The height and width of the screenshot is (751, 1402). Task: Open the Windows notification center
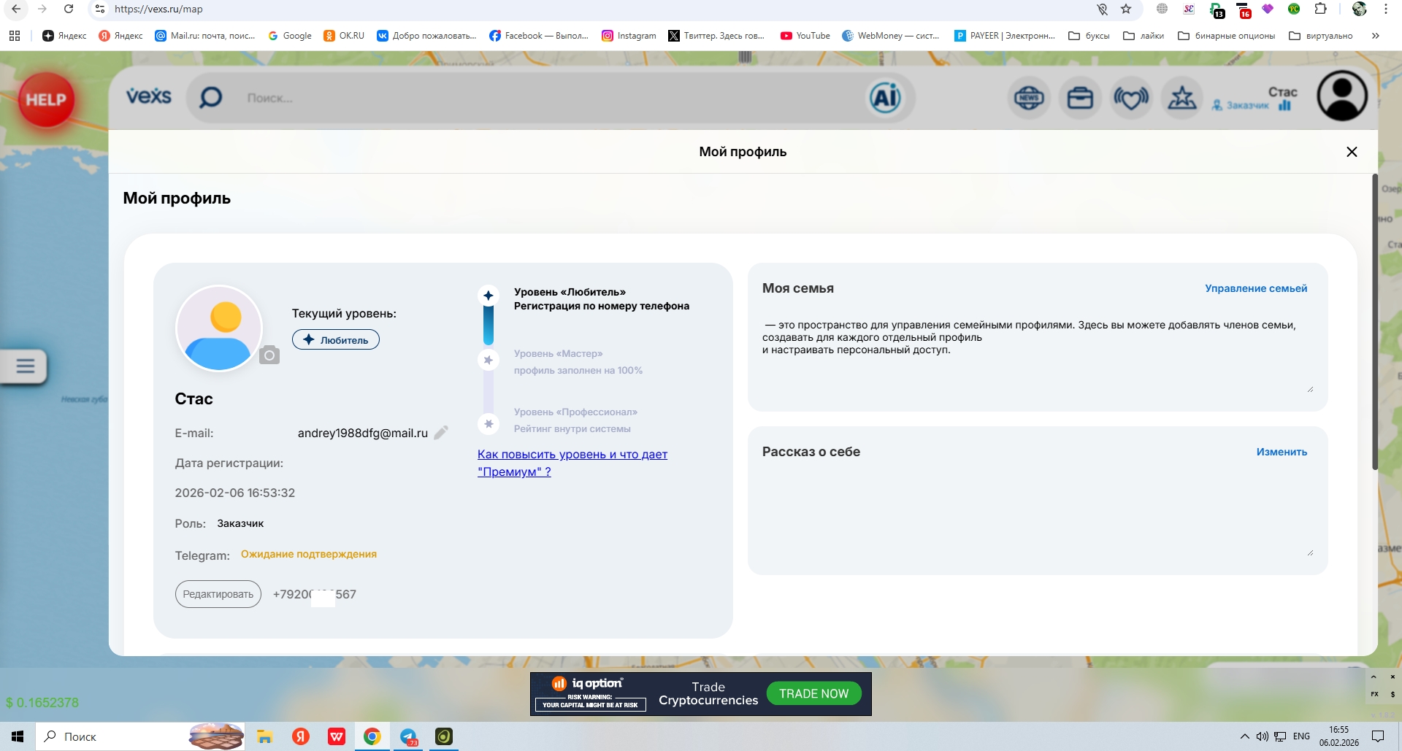[1378, 736]
